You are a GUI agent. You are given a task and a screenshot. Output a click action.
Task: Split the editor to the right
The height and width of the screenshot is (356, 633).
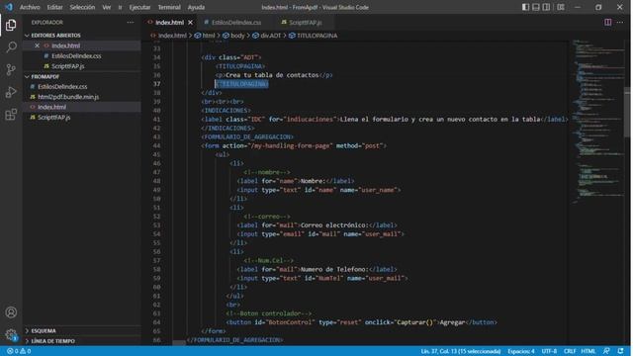coord(607,22)
